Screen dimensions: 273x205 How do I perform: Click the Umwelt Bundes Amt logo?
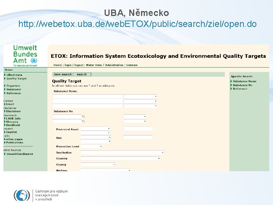[25, 55]
